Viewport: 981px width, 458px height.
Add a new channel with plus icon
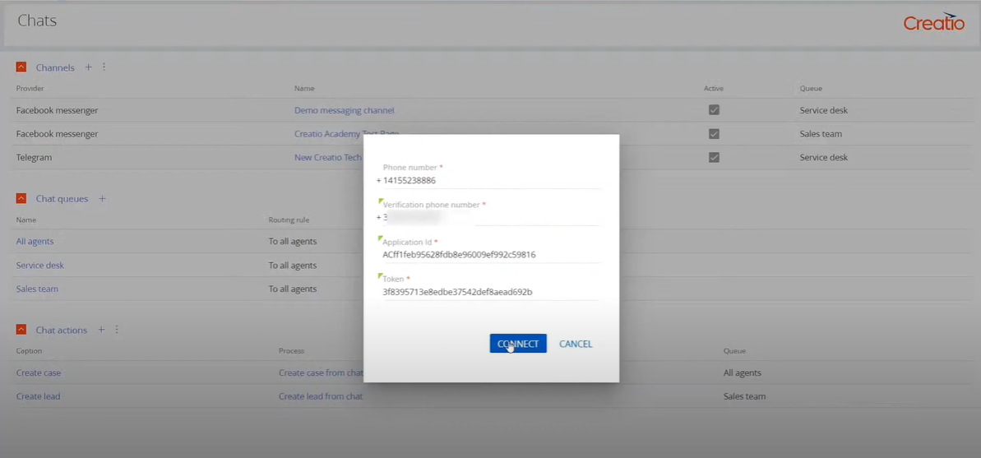(88, 67)
